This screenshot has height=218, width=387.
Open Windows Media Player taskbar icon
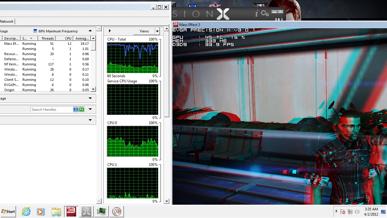coord(41,212)
